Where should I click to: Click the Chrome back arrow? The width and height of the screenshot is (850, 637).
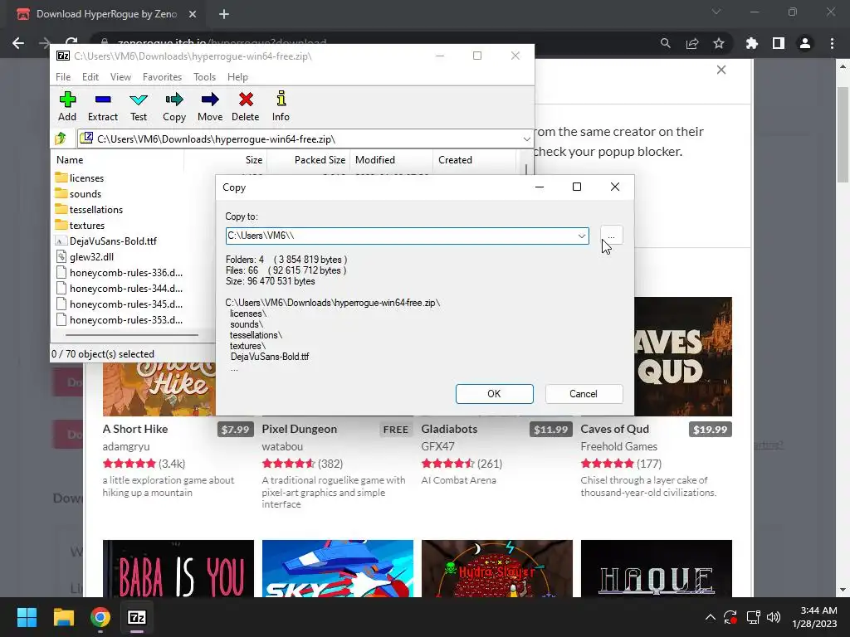pos(18,43)
